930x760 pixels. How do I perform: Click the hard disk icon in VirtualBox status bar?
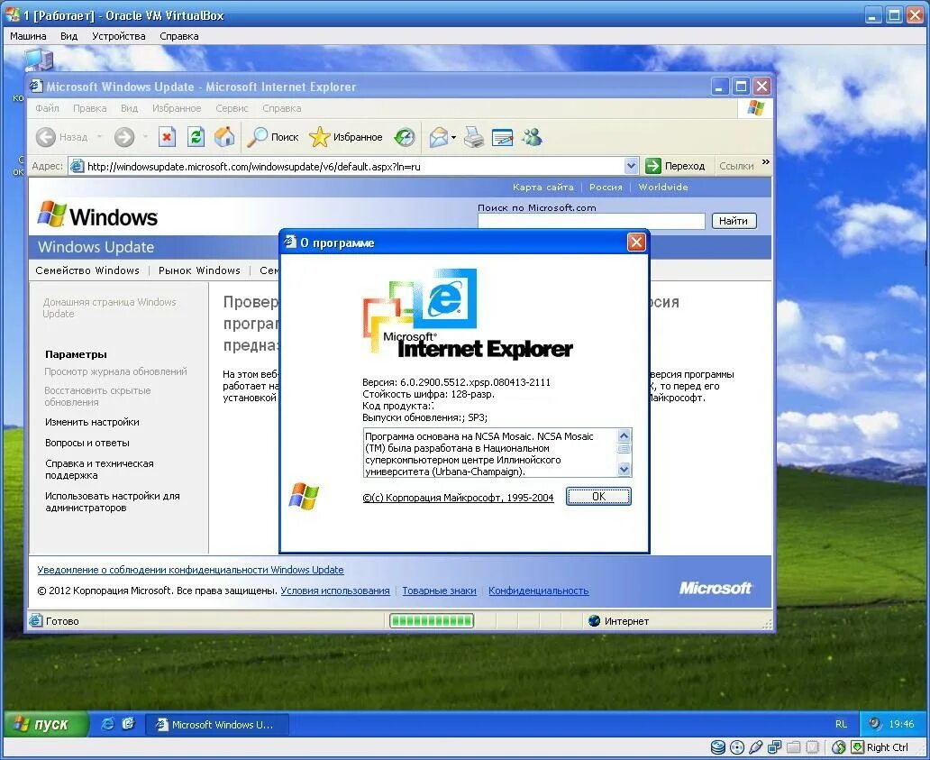[717, 747]
